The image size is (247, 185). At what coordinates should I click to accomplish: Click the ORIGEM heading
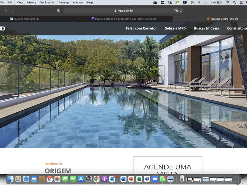[58, 171]
